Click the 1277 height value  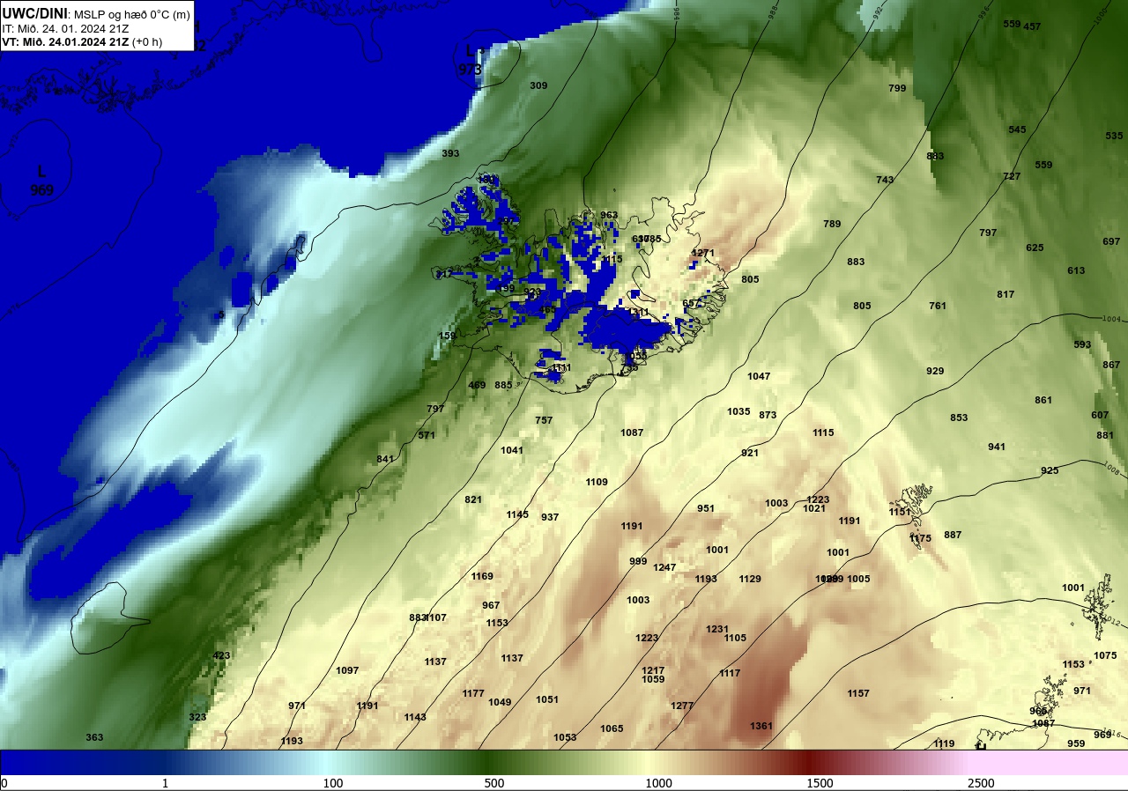tap(682, 706)
